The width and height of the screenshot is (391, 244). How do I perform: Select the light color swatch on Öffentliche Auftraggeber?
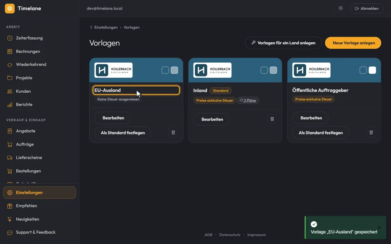click(372, 70)
